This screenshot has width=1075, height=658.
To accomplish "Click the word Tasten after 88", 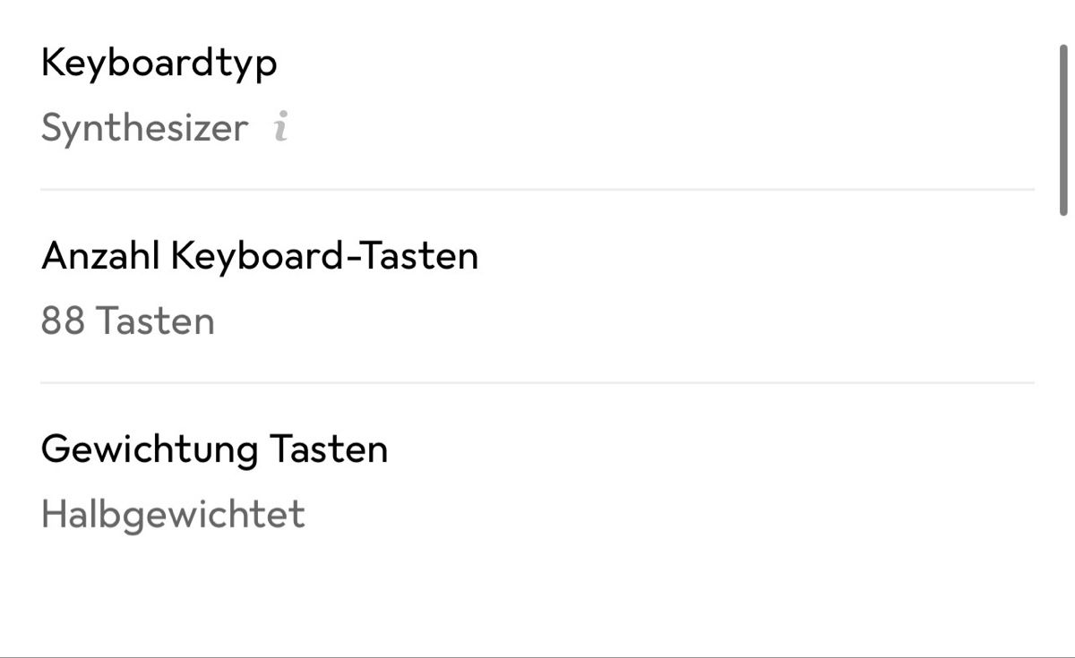I will [x=156, y=320].
